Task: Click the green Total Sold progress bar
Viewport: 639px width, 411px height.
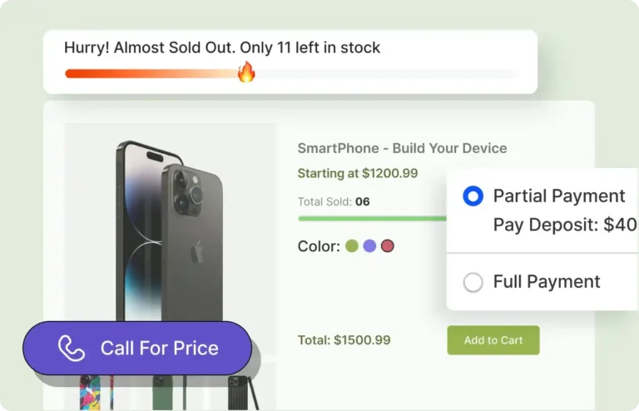Action: pos(372,219)
